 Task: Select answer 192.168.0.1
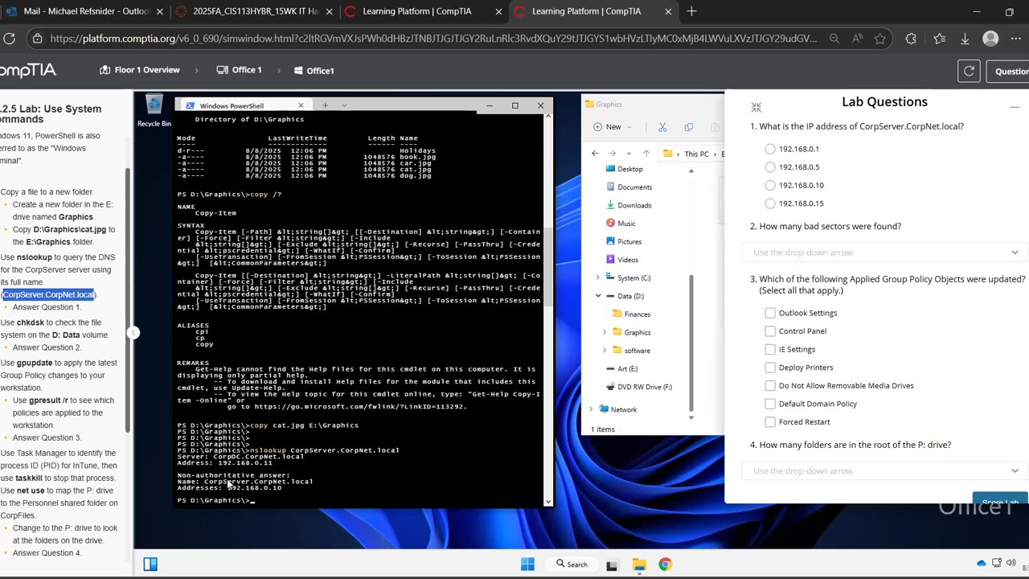pos(770,149)
